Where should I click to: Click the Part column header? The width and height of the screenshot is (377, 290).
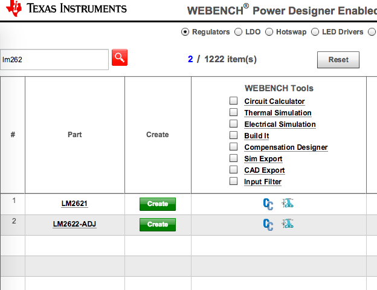pos(75,135)
